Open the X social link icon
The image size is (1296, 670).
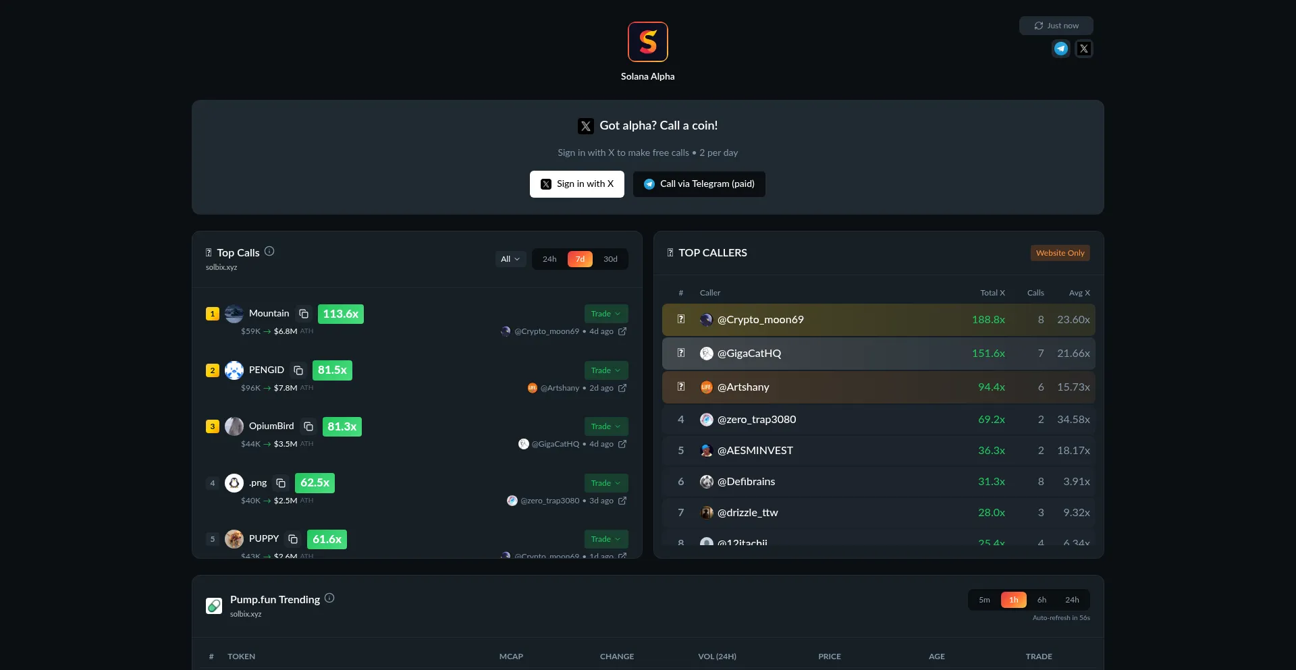tap(1084, 49)
